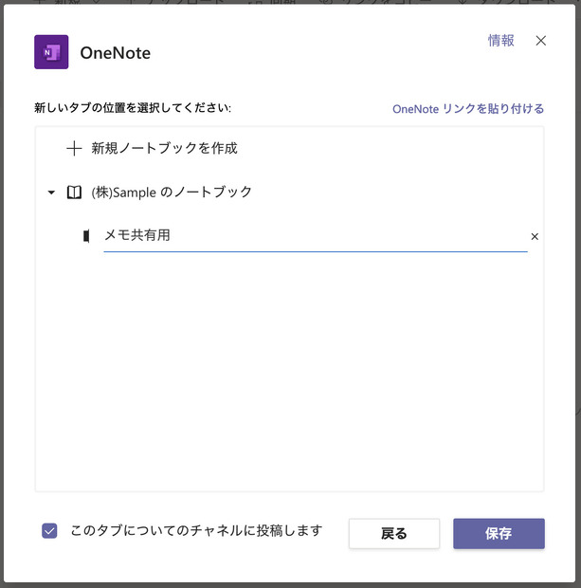
Task: Click the section icon beside メモ共有用
Action: pos(86,236)
